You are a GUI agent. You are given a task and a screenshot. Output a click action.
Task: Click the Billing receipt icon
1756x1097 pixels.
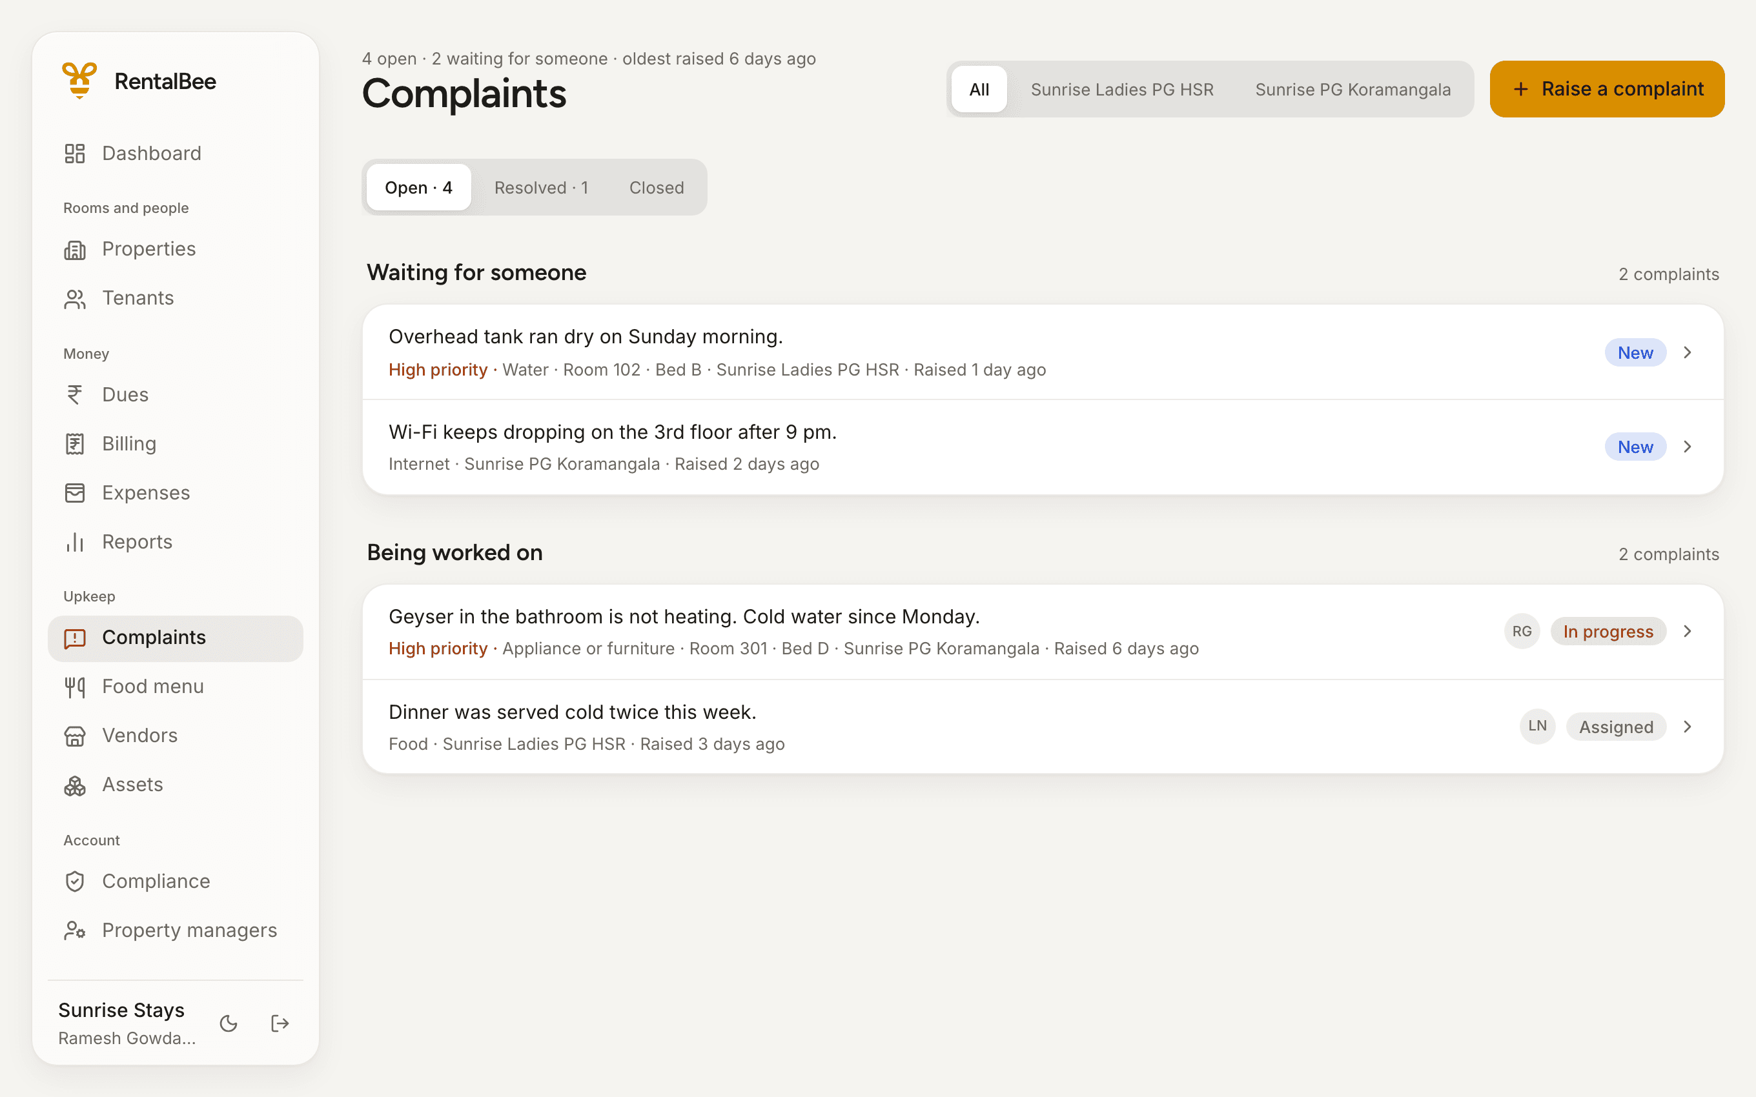[x=75, y=444]
